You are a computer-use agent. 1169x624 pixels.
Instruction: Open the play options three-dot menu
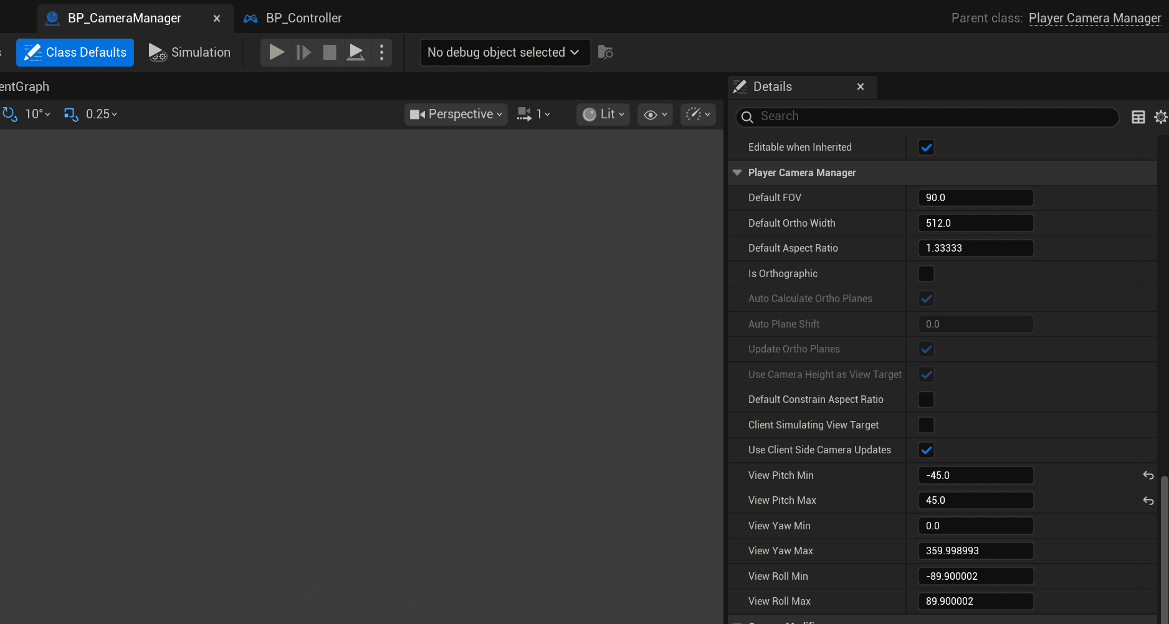click(x=381, y=52)
